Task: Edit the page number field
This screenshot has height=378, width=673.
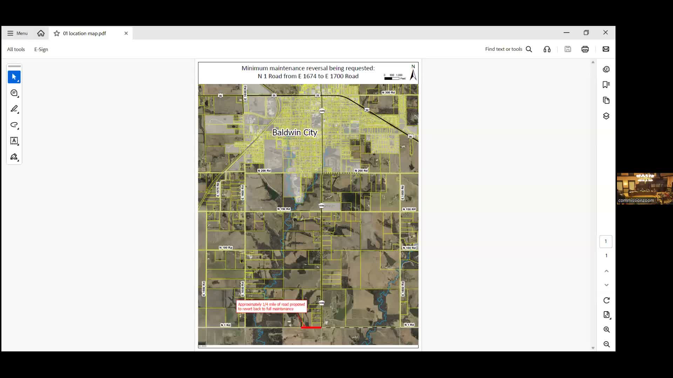Action: click(606, 241)
